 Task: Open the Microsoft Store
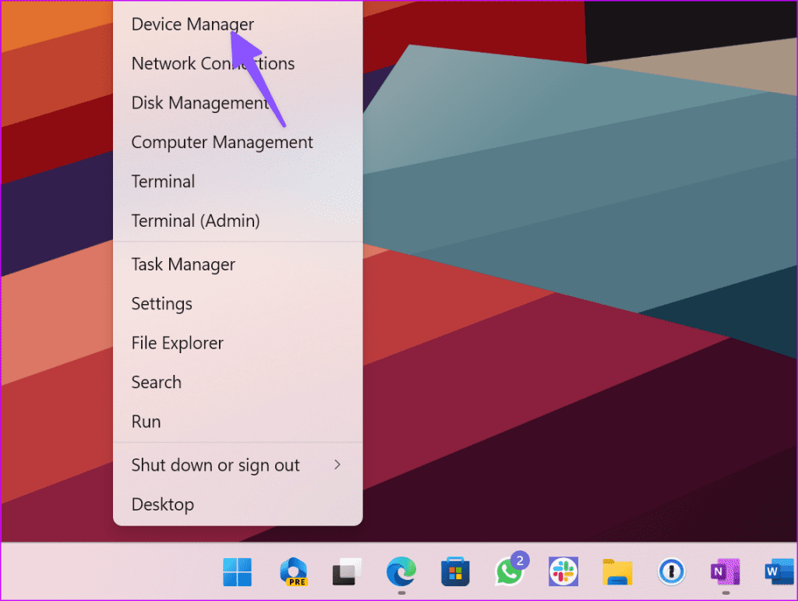click(455, 571)
